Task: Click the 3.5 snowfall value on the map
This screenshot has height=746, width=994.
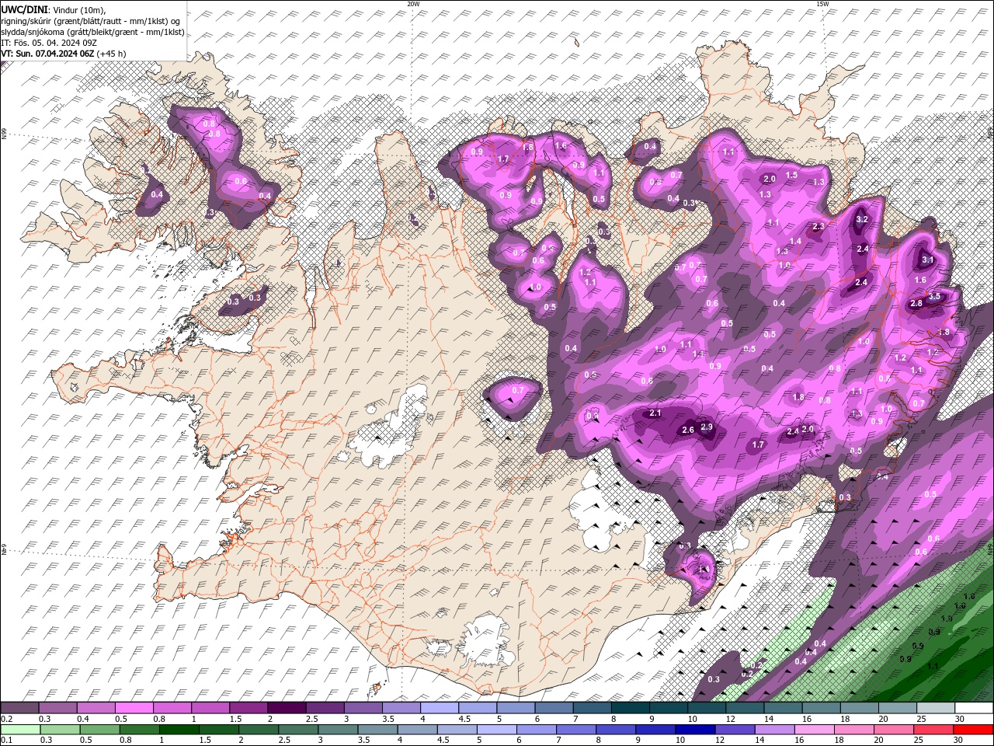Action: 934,296
